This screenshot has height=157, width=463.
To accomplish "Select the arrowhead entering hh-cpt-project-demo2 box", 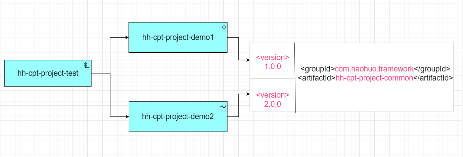I will (127, 117).
